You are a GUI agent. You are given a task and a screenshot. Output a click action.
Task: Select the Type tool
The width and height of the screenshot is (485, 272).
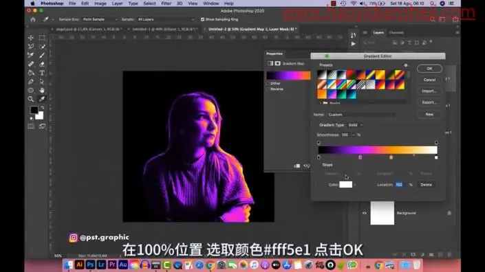[x=42, y=73]
